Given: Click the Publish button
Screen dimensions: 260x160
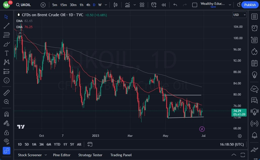Looking at the screenshot, I should coord(250,5).
